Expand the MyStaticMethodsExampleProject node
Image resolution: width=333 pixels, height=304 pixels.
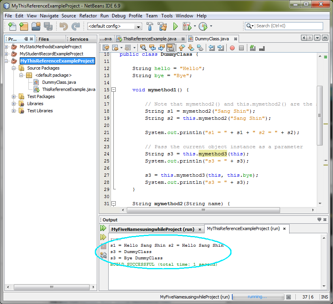pos(6,47)
